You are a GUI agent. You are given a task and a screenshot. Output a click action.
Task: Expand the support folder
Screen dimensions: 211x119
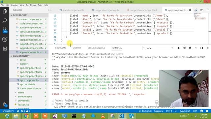point(24,64)
